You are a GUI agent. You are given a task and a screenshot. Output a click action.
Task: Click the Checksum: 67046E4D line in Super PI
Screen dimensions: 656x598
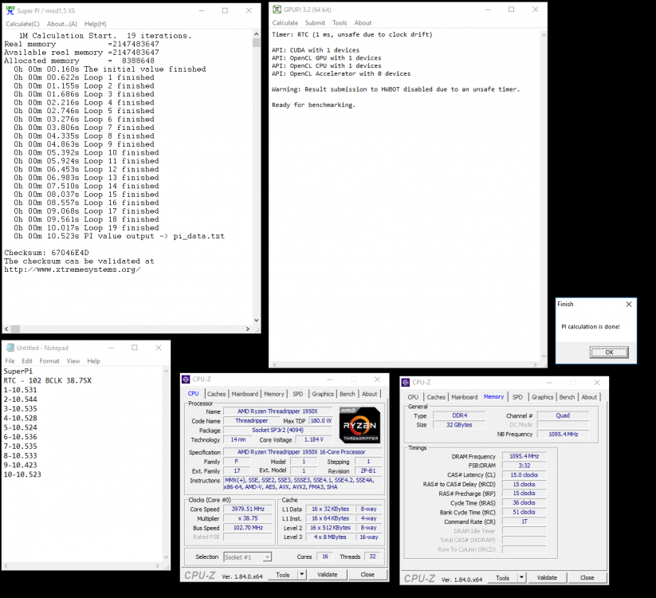(46, 253)
